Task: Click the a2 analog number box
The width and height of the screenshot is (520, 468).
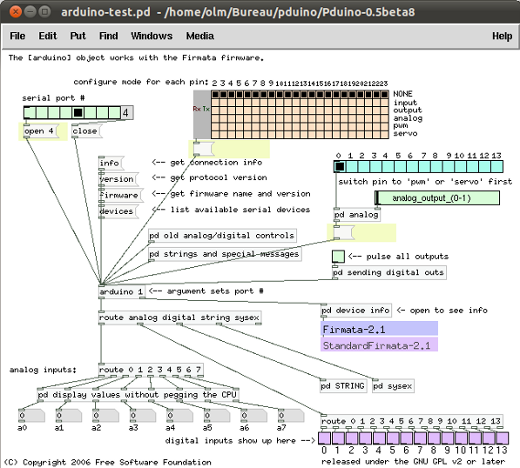Action: click(105, 415)
